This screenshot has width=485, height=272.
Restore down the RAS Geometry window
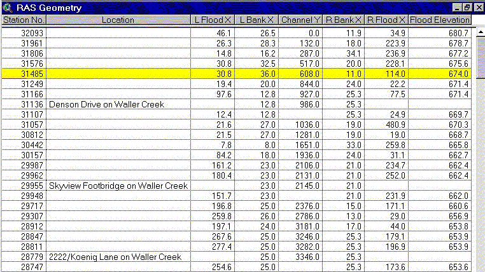[x=467, y=8]
